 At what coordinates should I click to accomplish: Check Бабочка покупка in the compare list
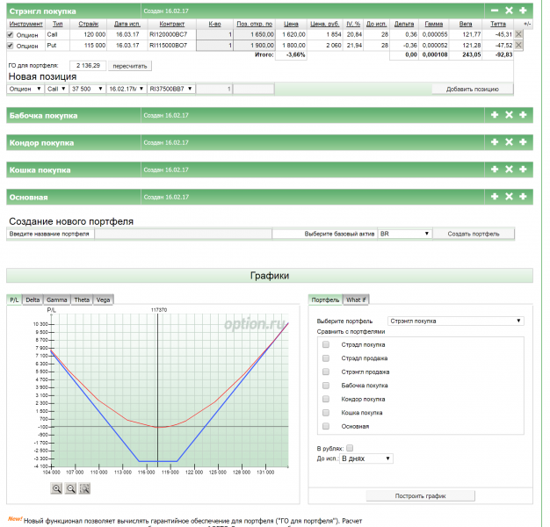click(x=326, y=386)
